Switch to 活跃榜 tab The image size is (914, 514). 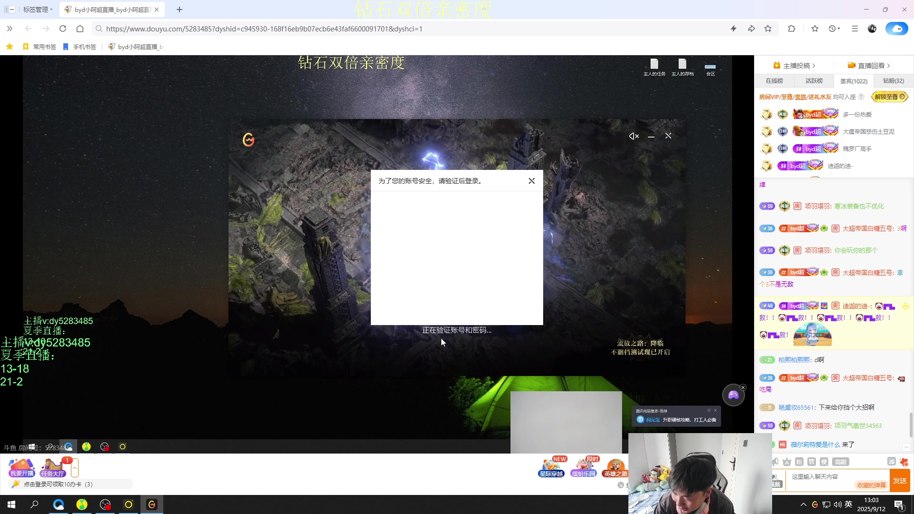pyautogui.click(x=814, y=81)
